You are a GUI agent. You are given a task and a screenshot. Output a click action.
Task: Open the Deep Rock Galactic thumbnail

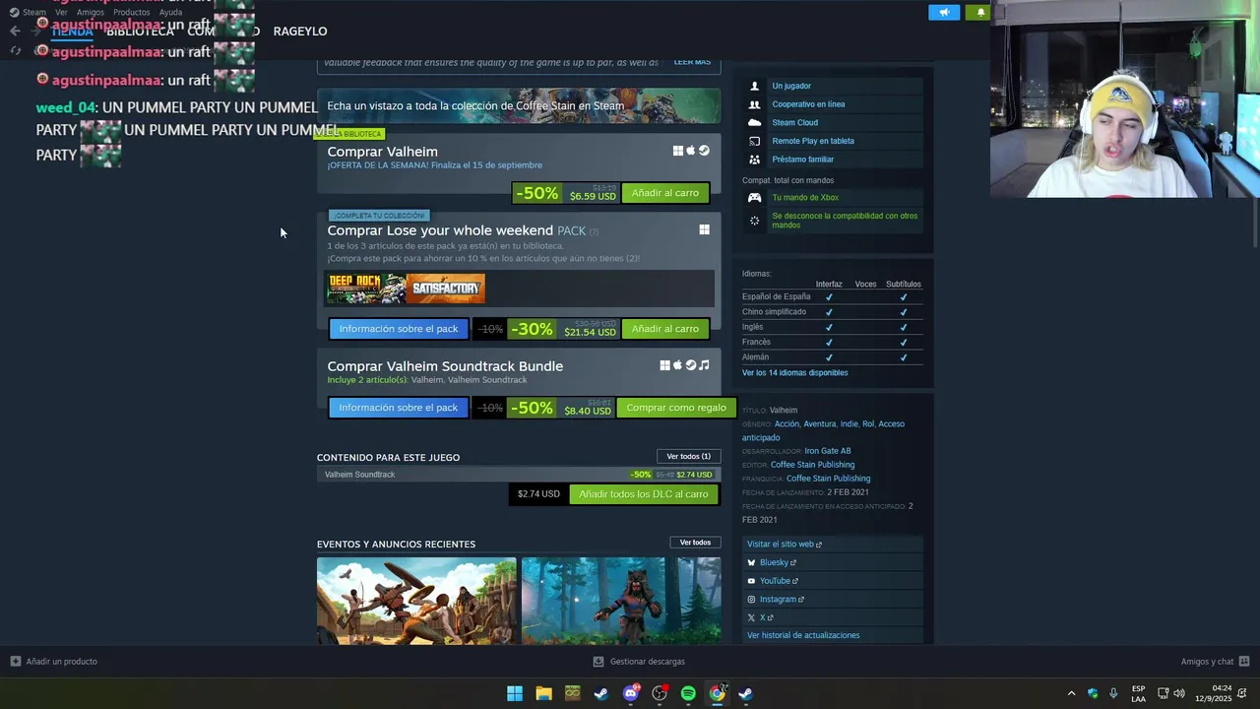[366, 289]
